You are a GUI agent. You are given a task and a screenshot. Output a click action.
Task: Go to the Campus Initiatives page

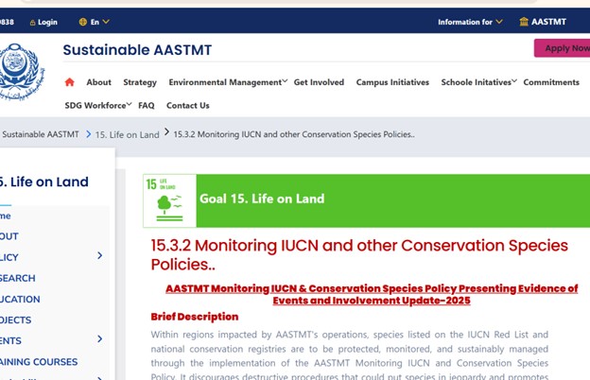392,82
